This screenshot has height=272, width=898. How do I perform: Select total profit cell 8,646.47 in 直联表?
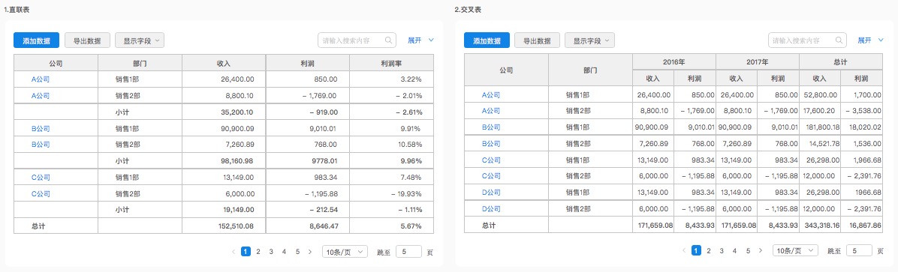(x=308, y=226)
